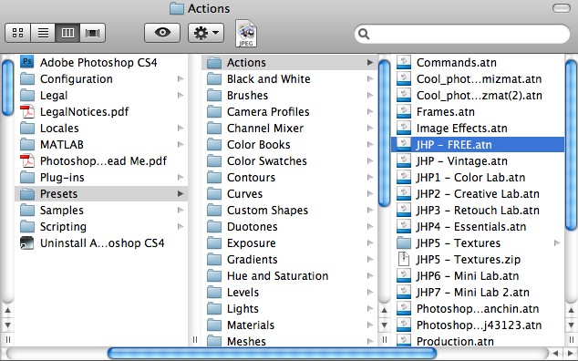Viewport: 578px width, 361px height.
Task: Open the gear Action menu dropdown
Action: coord(206,33)
